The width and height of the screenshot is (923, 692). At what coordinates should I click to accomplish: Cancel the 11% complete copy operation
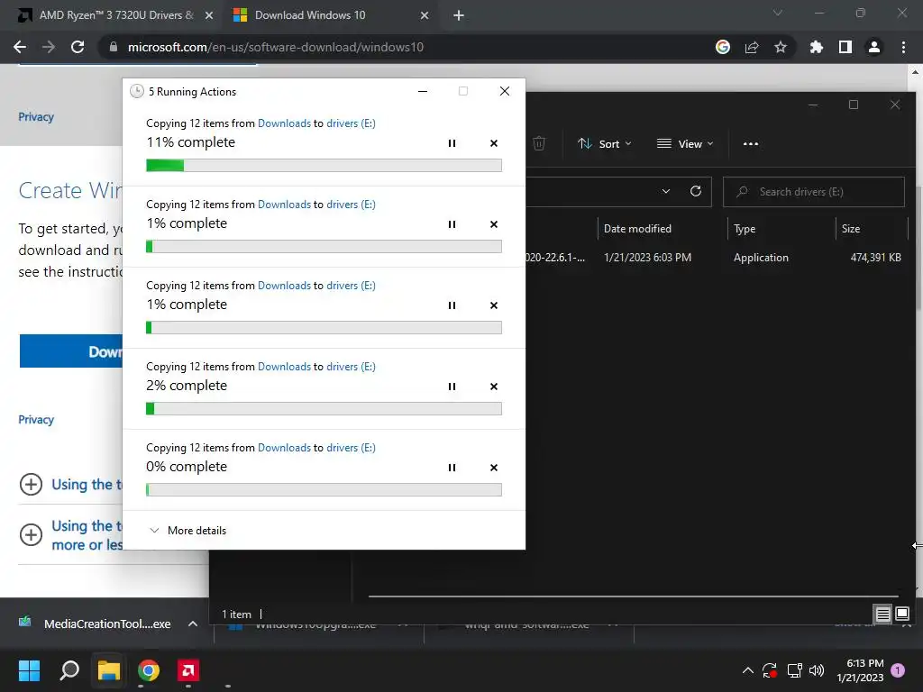(x=494, y=143)
